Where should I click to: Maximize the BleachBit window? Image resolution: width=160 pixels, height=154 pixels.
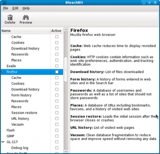149,3
